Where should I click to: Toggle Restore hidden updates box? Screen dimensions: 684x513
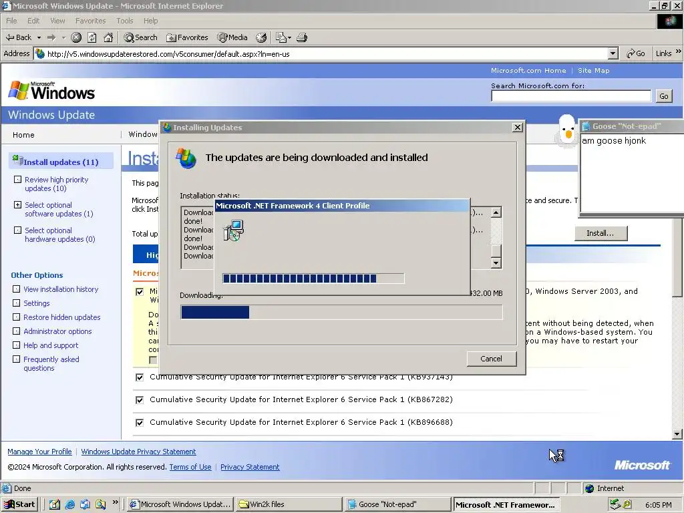[x=16, y=317]
